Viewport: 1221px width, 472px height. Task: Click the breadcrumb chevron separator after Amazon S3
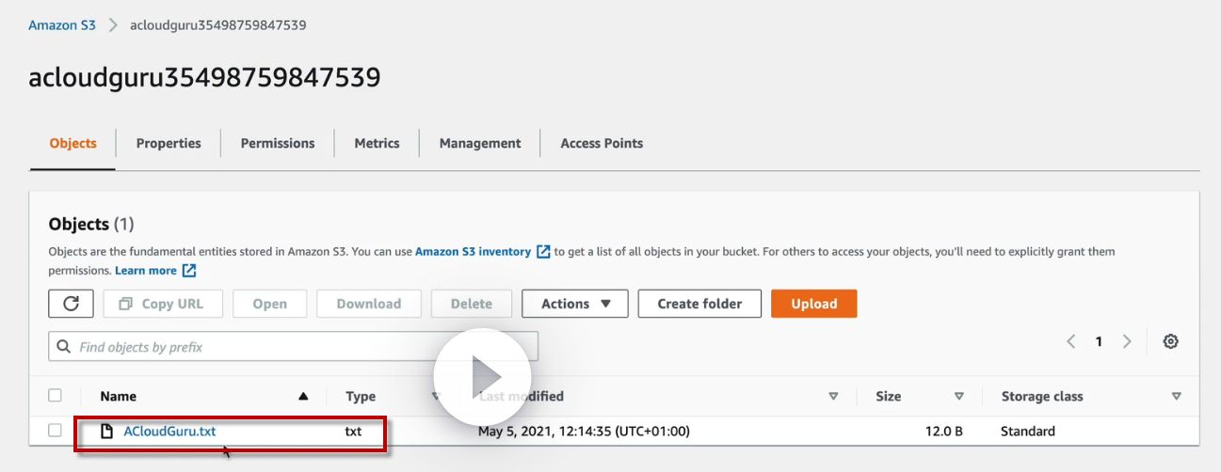(113, 25)
